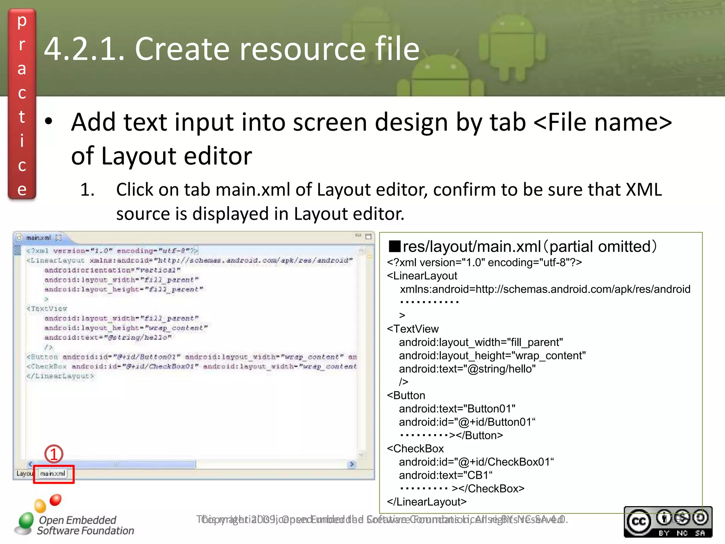This screenshot has width=725, height=544.
Task: Close the main.xml editor tab
Action: tap(59, 238)
